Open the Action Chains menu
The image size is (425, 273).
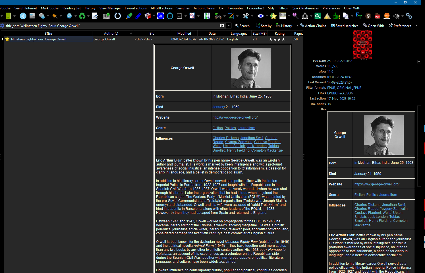pyautogui.click(x=204, y=8)
